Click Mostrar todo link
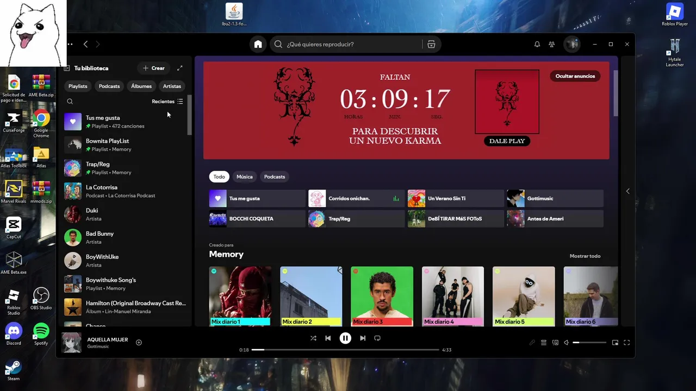The image size is (696, 391). [x=585, y=256]
